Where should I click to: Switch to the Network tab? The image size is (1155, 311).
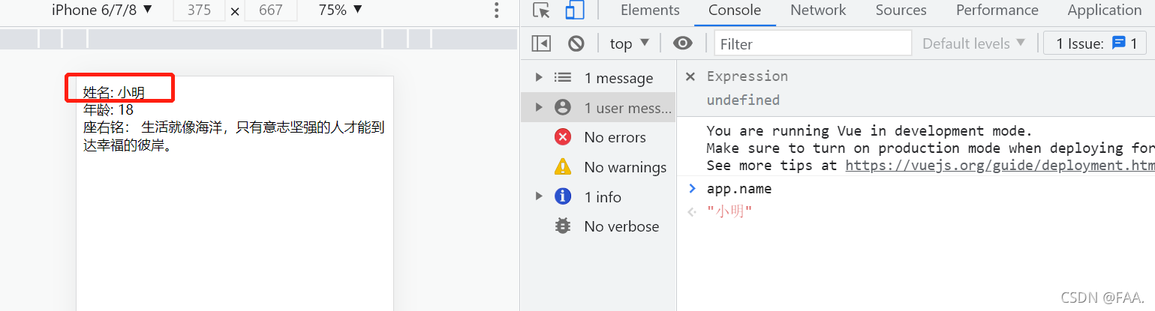tap(818, 10)
